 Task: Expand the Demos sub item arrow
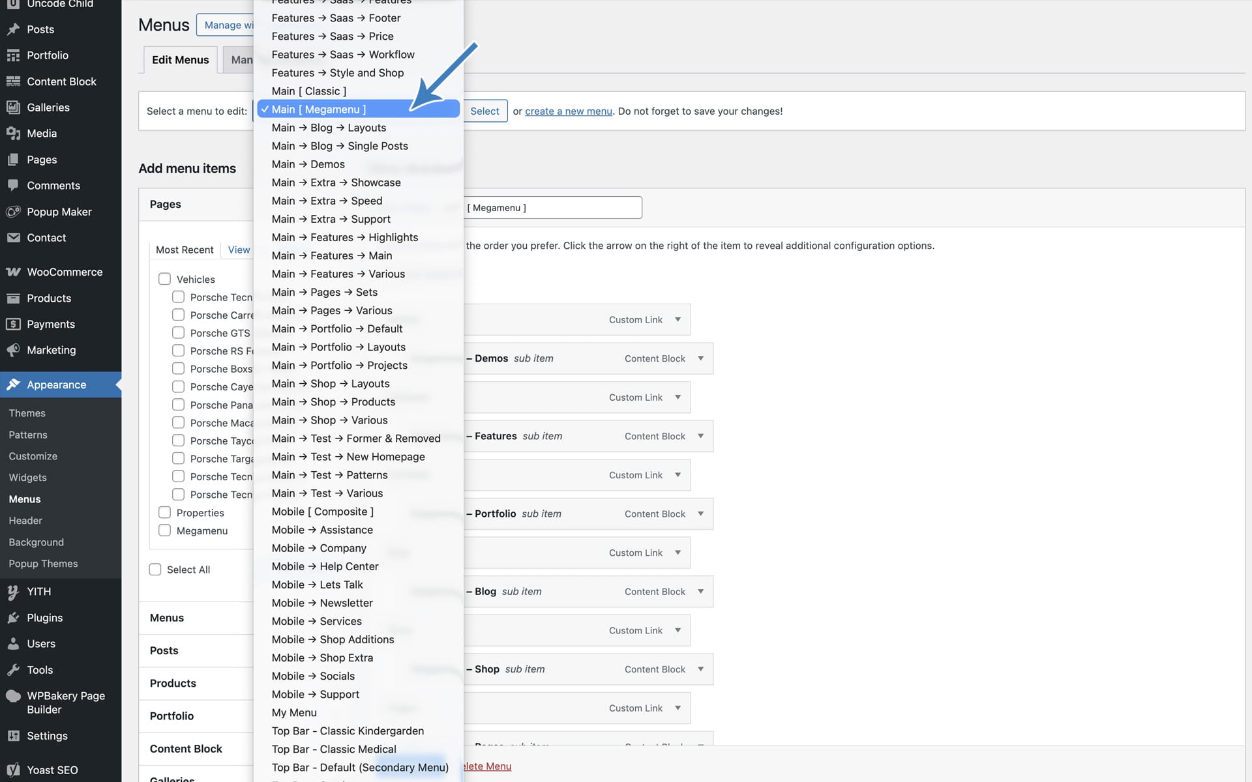point(701,358)
